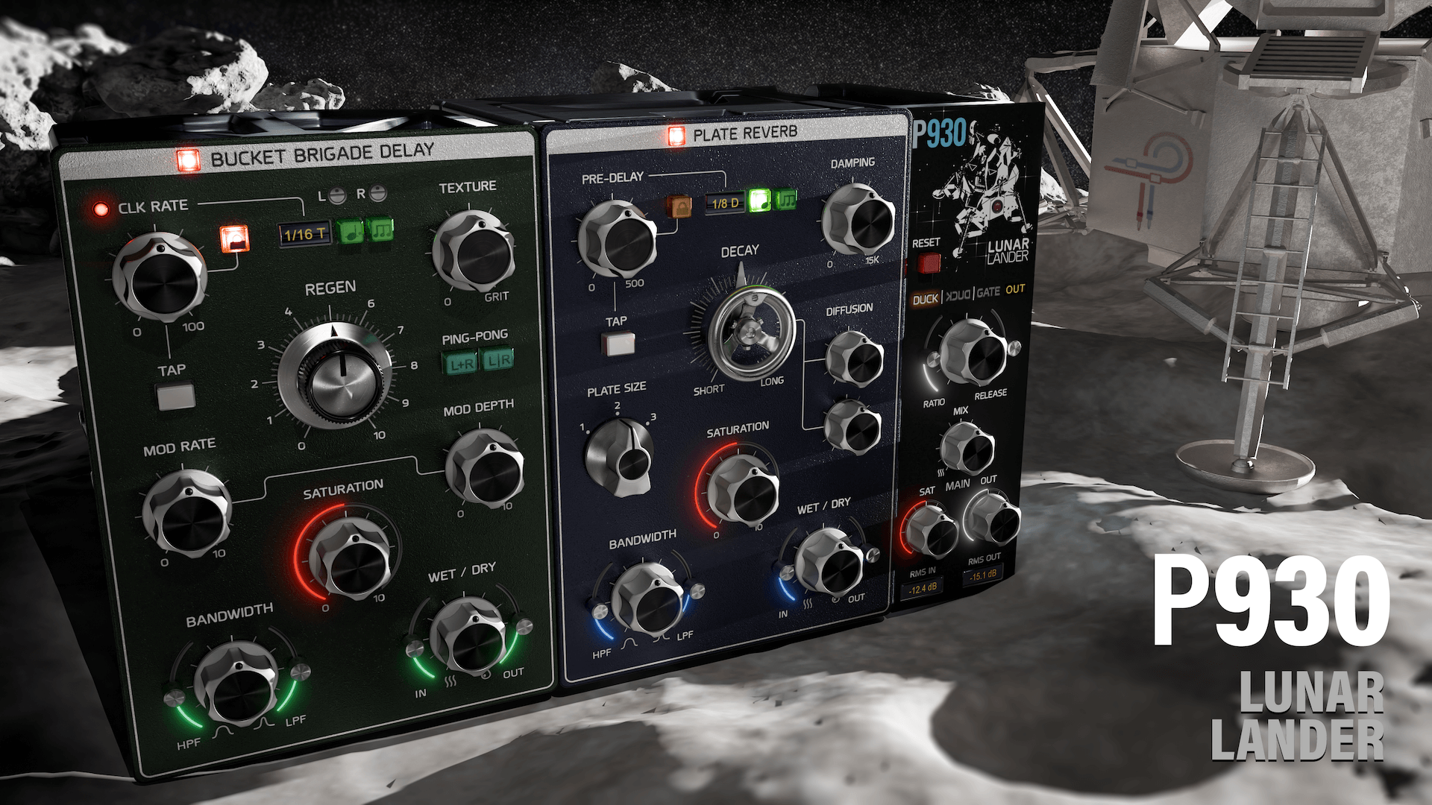Click the MIX knob on P930
This screenshot has width=1432, height=805.
(967, 448)
